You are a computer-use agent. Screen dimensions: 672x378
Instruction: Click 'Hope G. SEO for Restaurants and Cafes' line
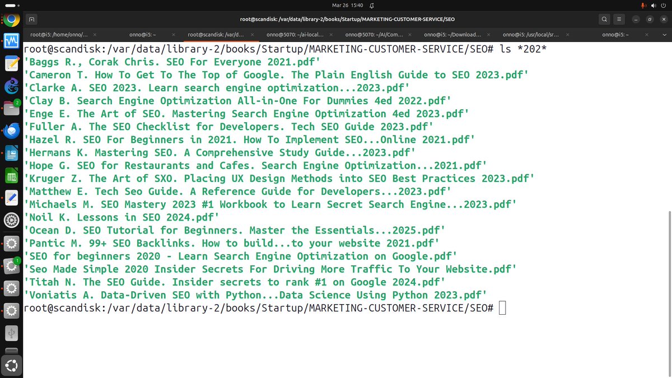(x=255, y=165)
